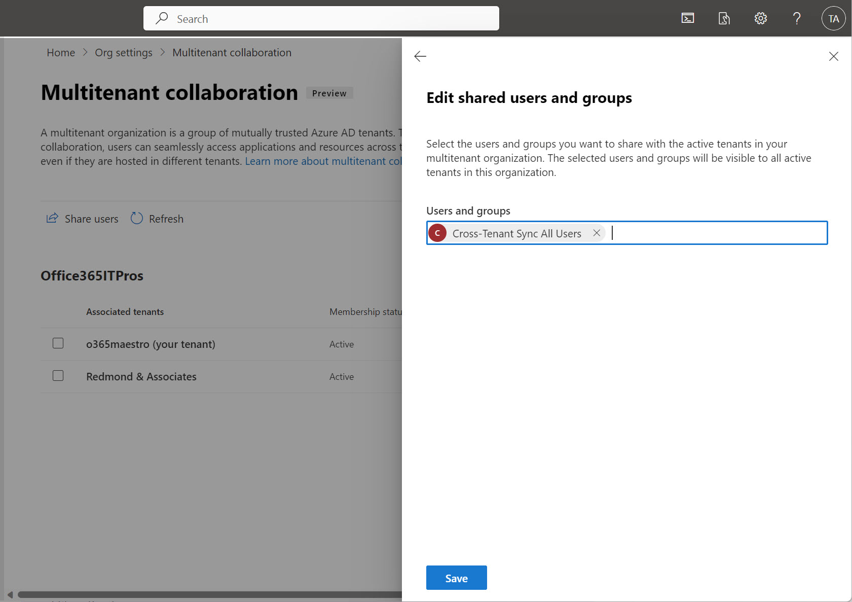Close the Edit shared users panel
Screen dimensions: 852x602
click(833, 56)
